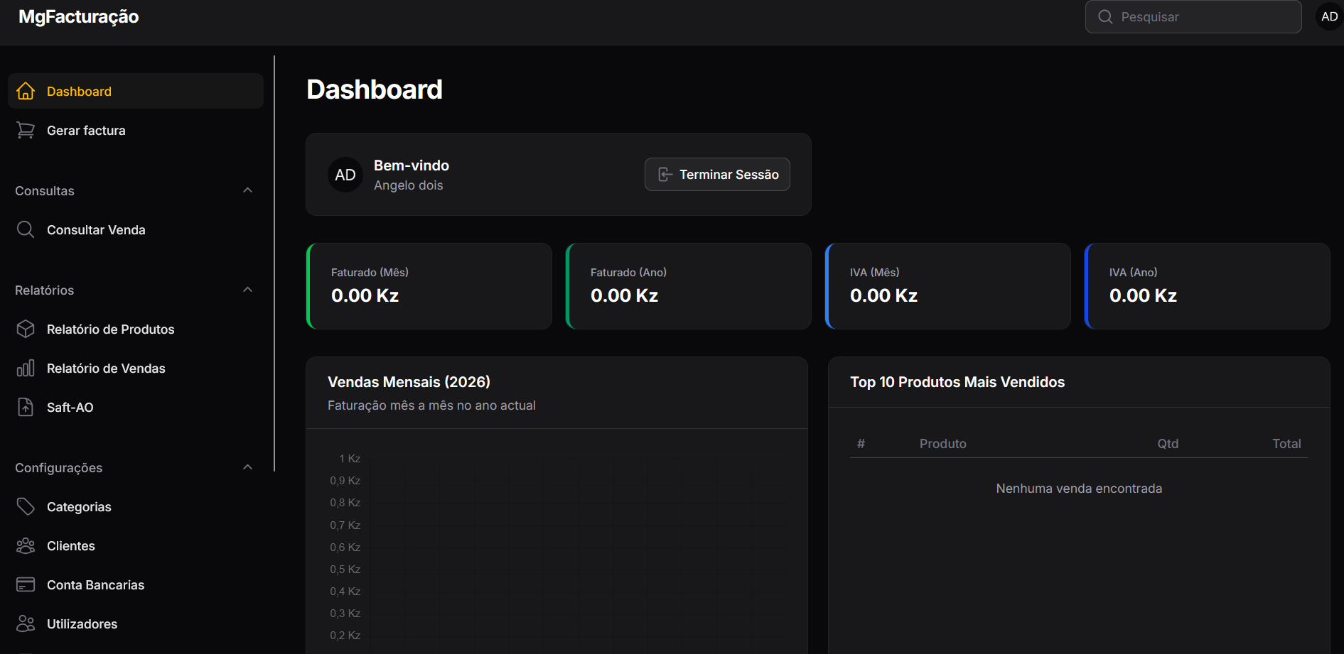Image resolution: width=1344 pixels, height=654 pixels.
Task: Click the Dashboard page heading
Action: 375,89
